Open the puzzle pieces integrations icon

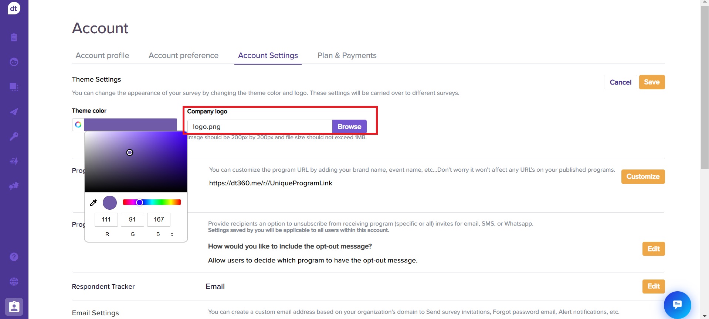[x=14, y=186]
